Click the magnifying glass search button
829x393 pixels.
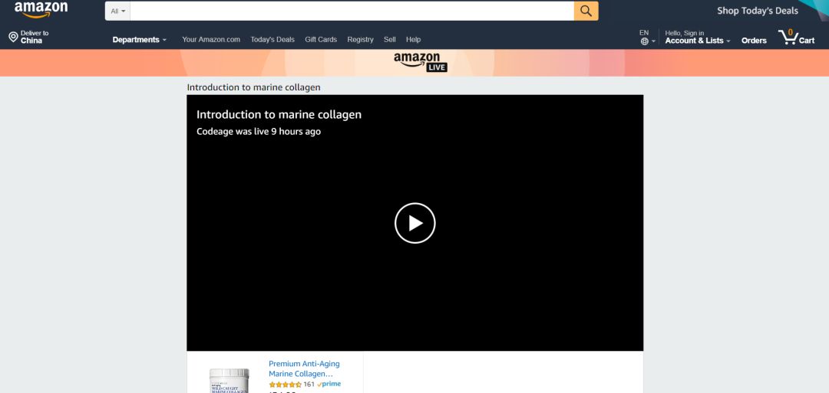(586, 11)
